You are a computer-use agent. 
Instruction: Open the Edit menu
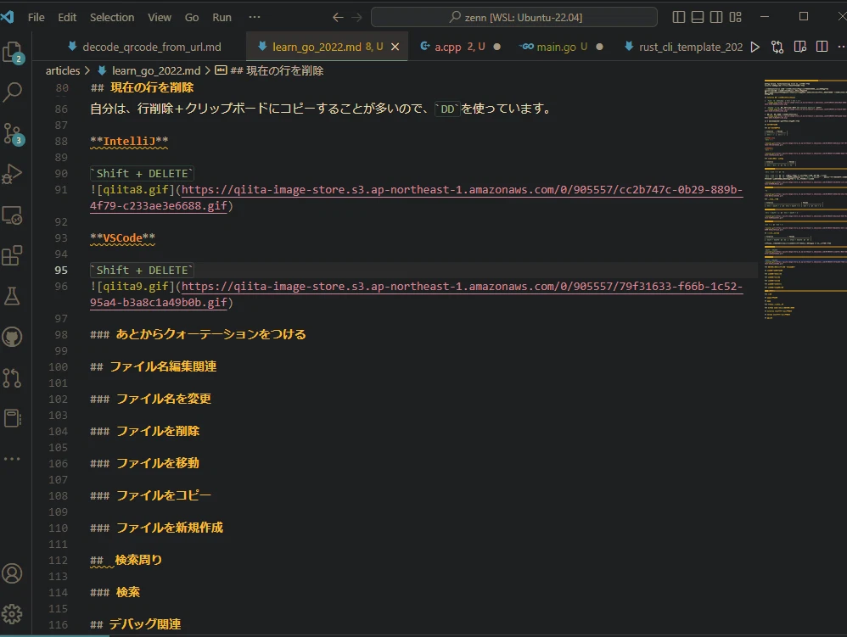pos(67,17)
